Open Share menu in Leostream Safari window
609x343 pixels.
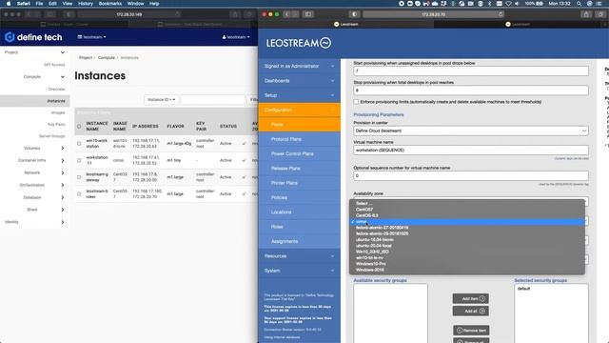586,14
